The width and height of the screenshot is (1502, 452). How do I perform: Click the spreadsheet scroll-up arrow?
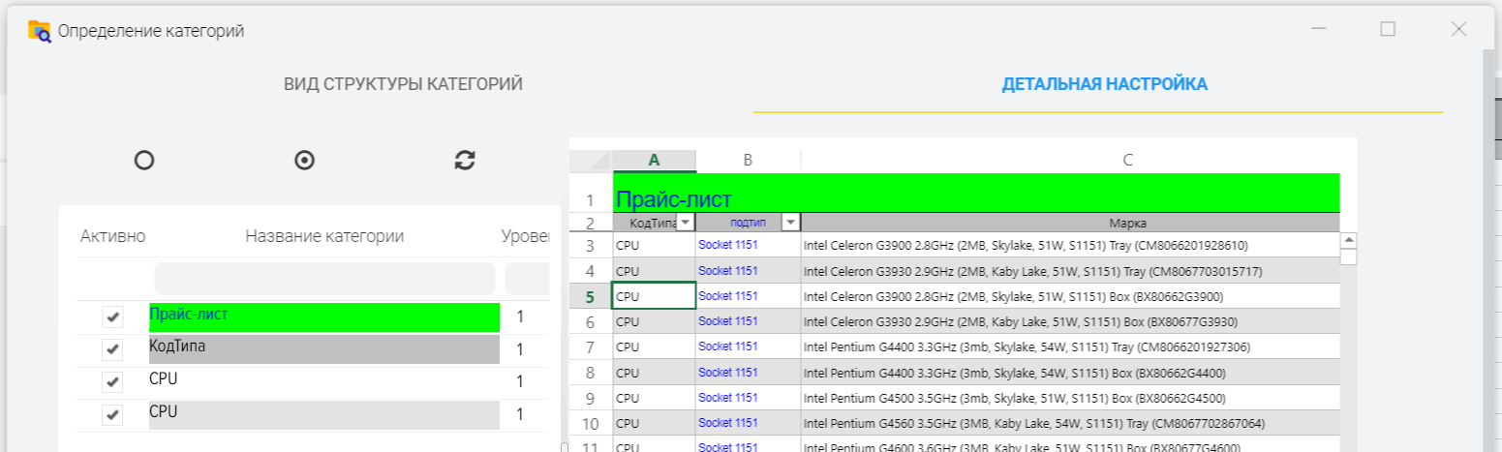coord(1348,240)
